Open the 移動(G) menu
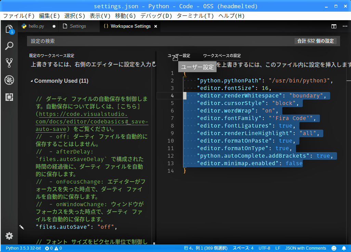Screen dimensions: 351x252 click(x=125, y=16)
